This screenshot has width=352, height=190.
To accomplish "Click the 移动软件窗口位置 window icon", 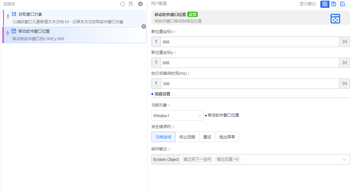I will 13,31.
